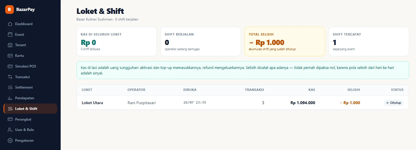Open Simulasi POS
This screenshot has height=150, width=416.
click(x=30, y=66)
